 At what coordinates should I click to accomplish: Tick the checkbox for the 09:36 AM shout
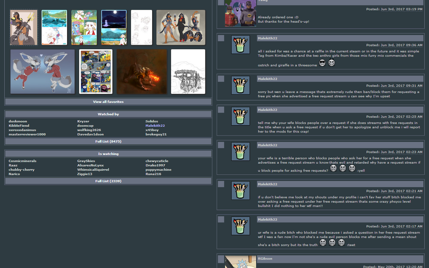221,38
